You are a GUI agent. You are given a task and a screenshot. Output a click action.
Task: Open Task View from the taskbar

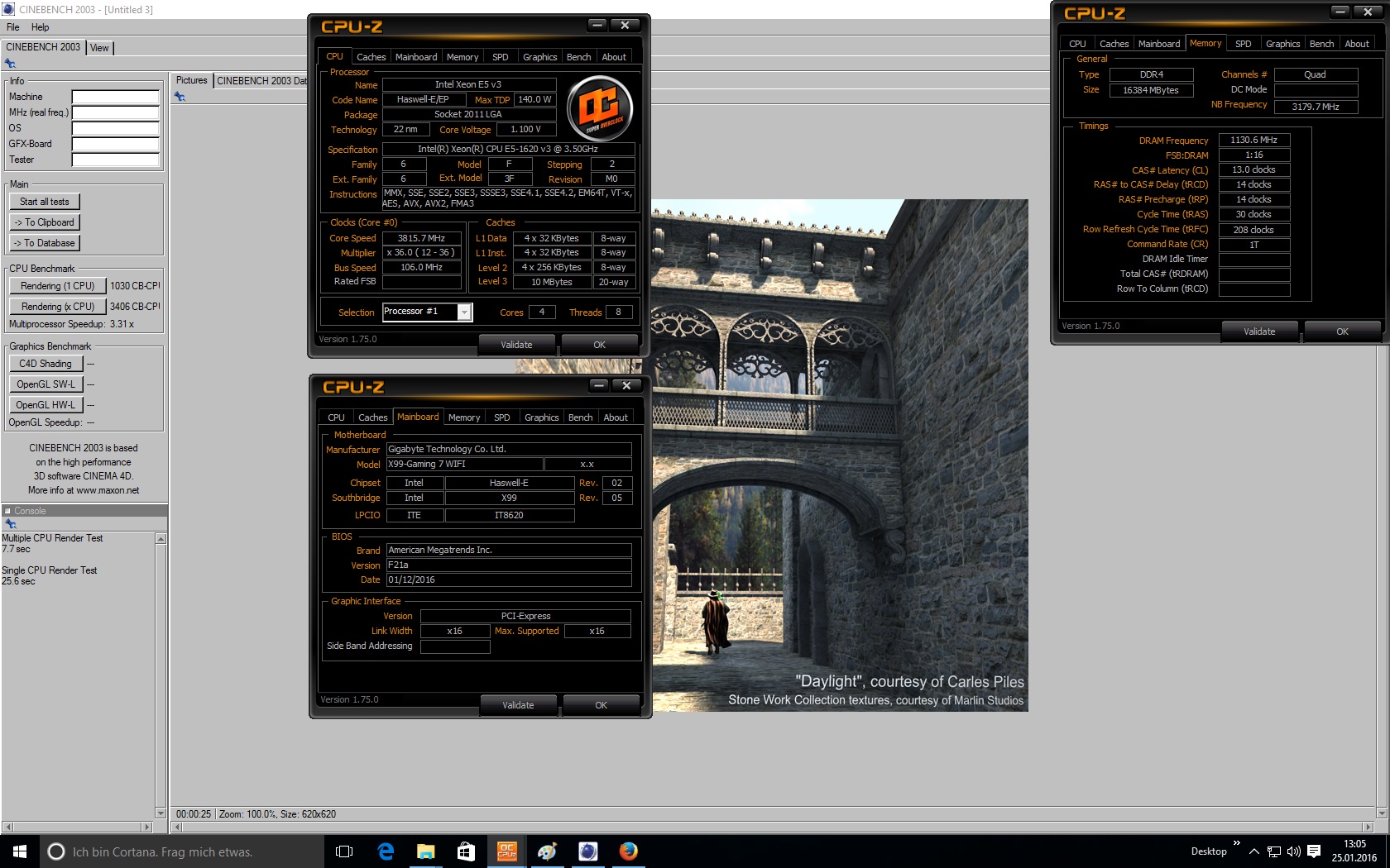tap(344, 851)
